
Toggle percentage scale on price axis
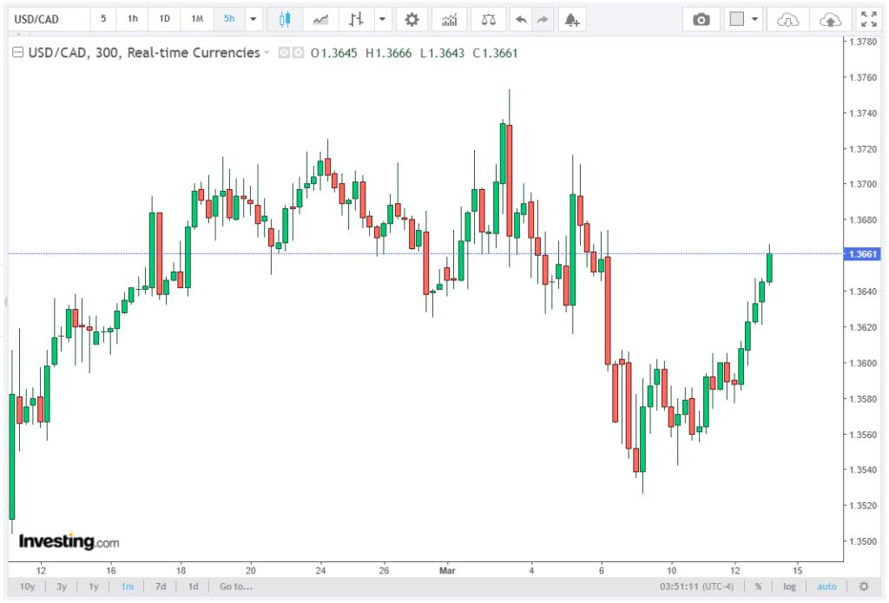coord(758,587)
